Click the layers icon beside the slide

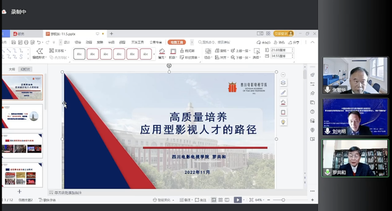click(x=283, y=83)
